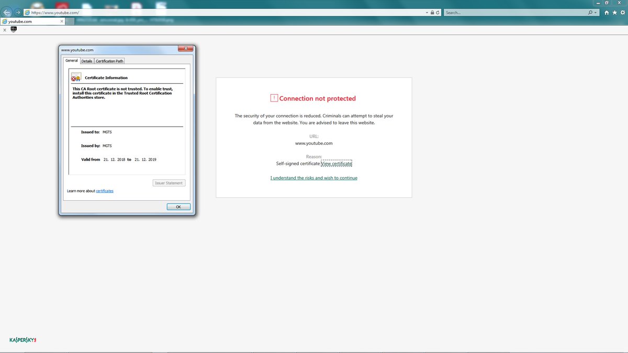This screenshot has width=628, height=353.
Task: Click the untrusted certificate warning icon
Action: pos(76,77)
